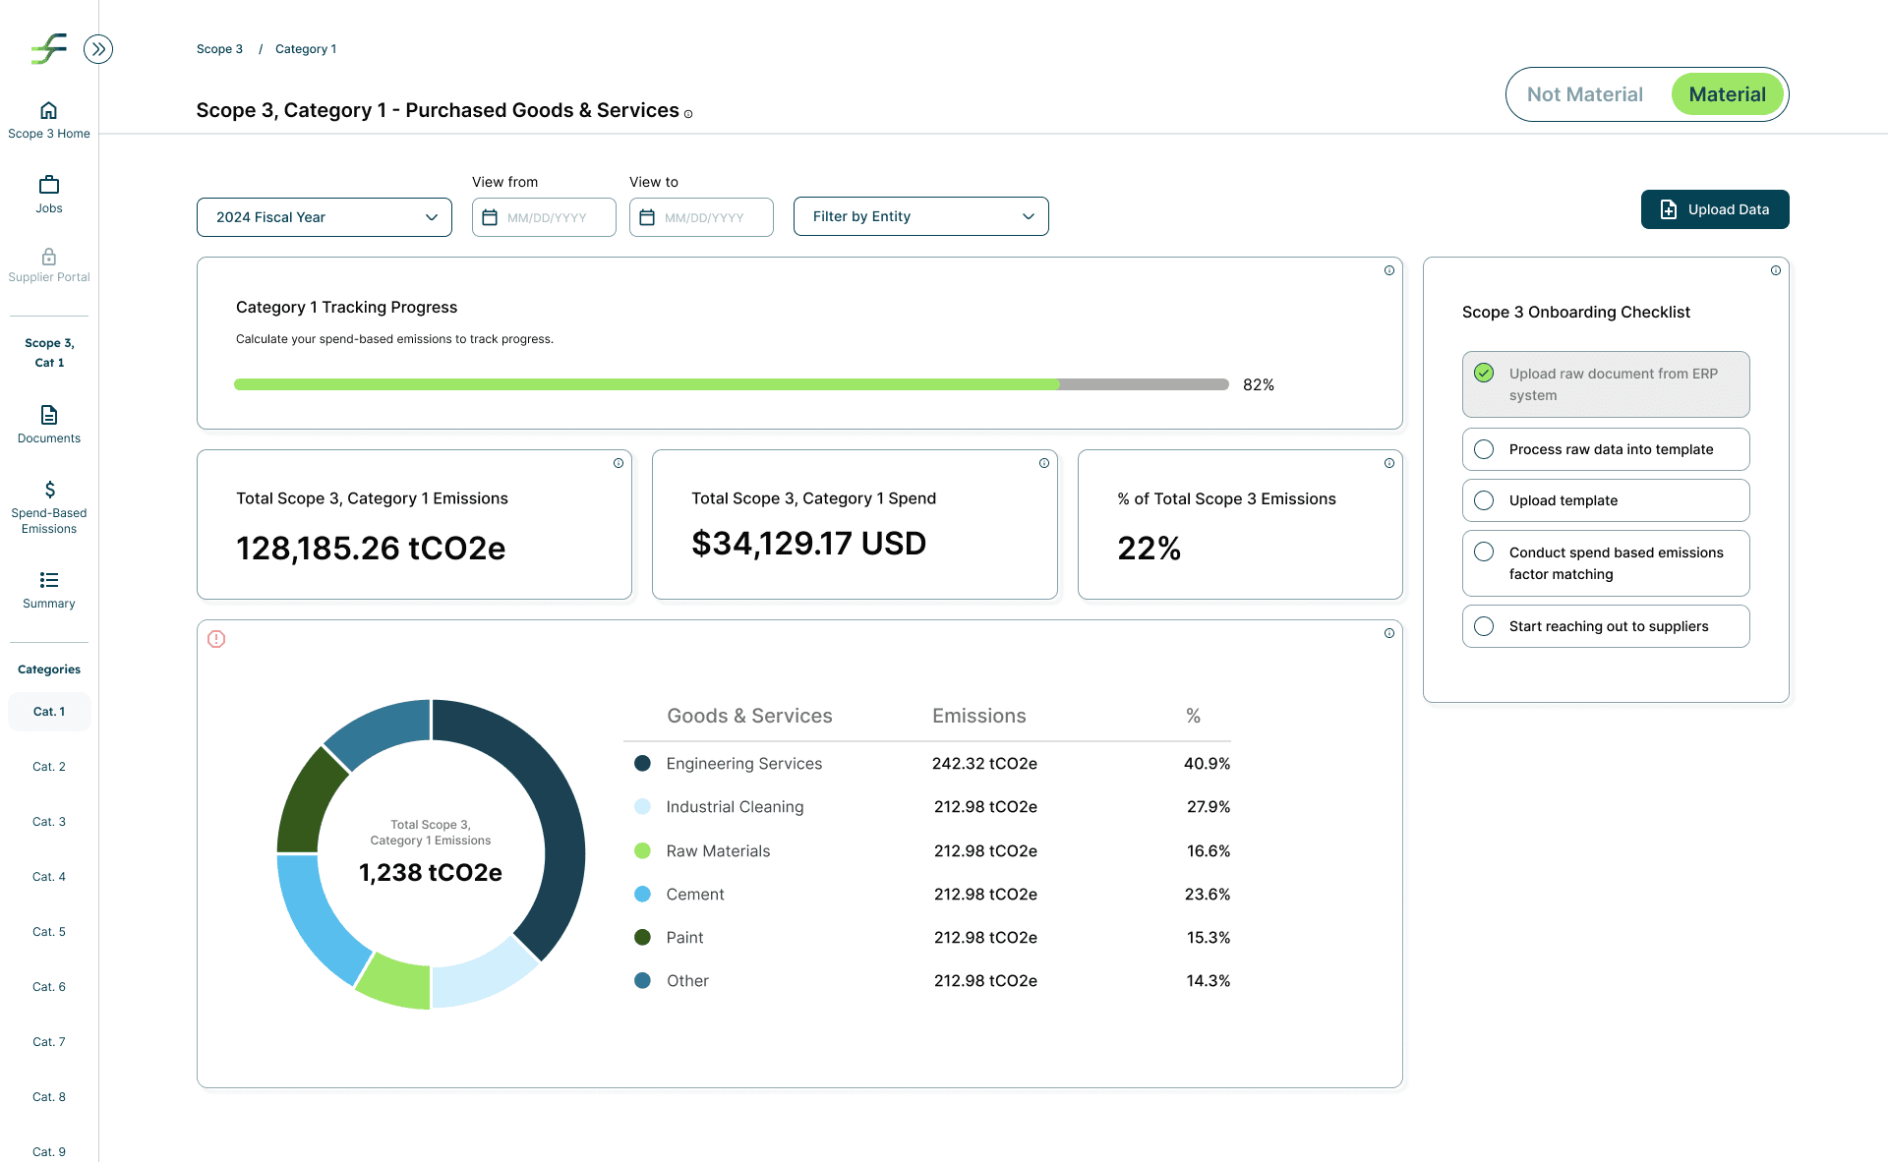Open the Summary list icon
Viewport: 1888px width, 1162px height.
(x=48, y=580)
